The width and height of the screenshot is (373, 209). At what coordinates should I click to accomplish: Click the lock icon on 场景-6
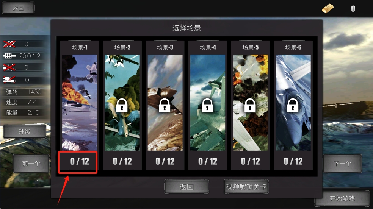tap(293, 105)
